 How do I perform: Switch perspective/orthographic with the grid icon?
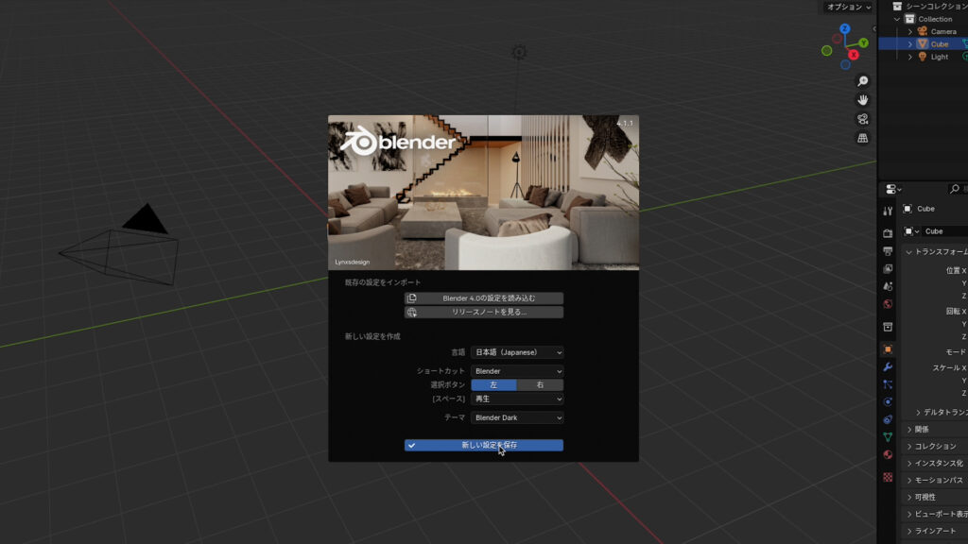[862, 138]
